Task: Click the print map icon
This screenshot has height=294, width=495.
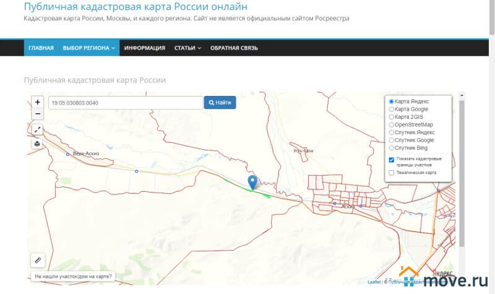Action: pyautogui.click(x=37, y=144)
